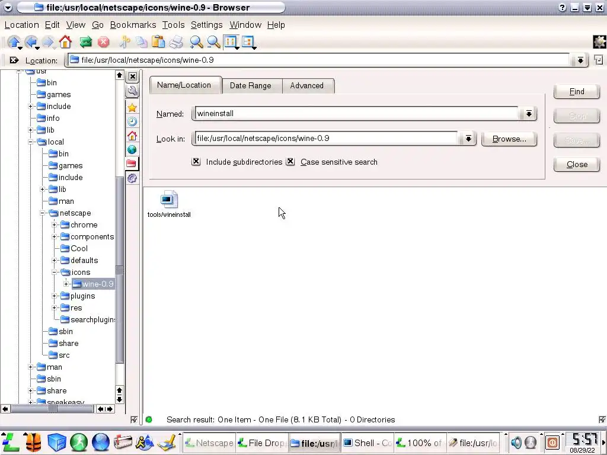Open the History sidebar clock tab

pyautogui.click(x=132, y=121)
